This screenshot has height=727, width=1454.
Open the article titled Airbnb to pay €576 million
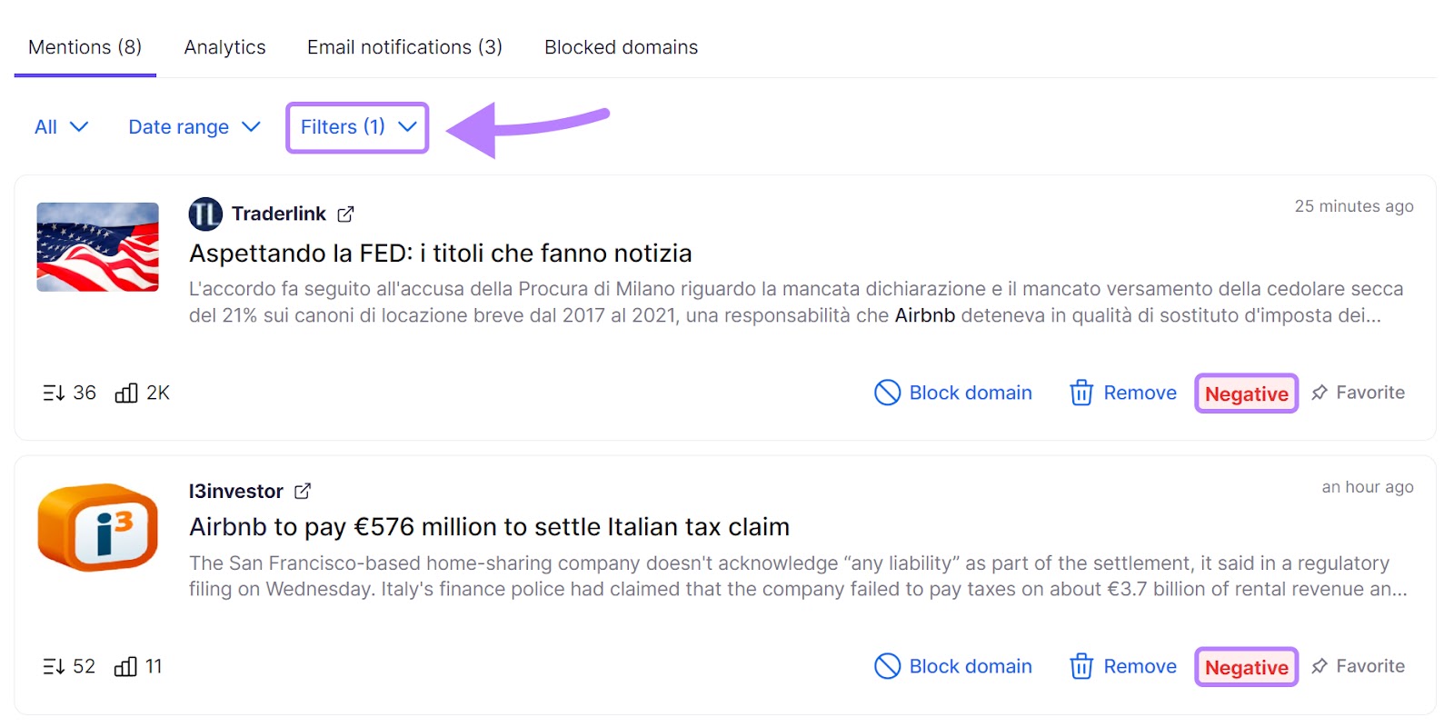click(x=488, y=526)
